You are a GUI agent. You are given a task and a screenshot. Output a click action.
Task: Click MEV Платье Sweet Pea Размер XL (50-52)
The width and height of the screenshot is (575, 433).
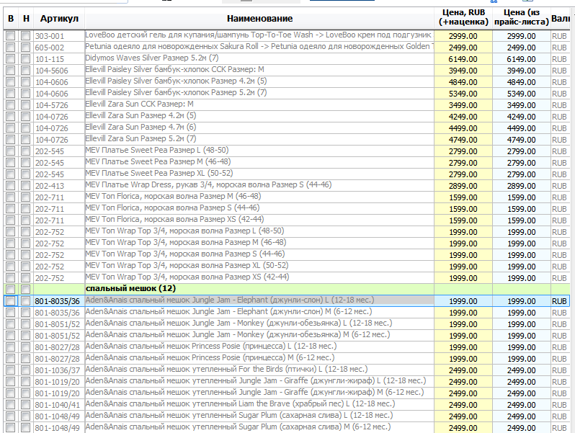159,173
